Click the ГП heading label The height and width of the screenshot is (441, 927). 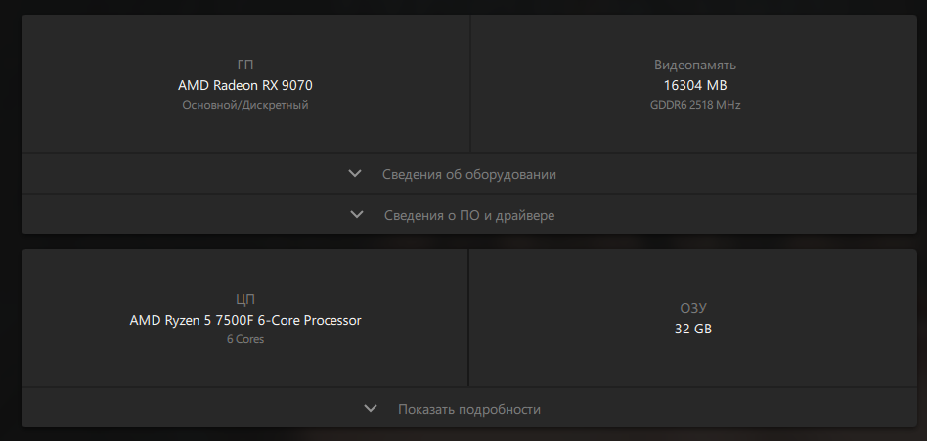coord(245,65)
